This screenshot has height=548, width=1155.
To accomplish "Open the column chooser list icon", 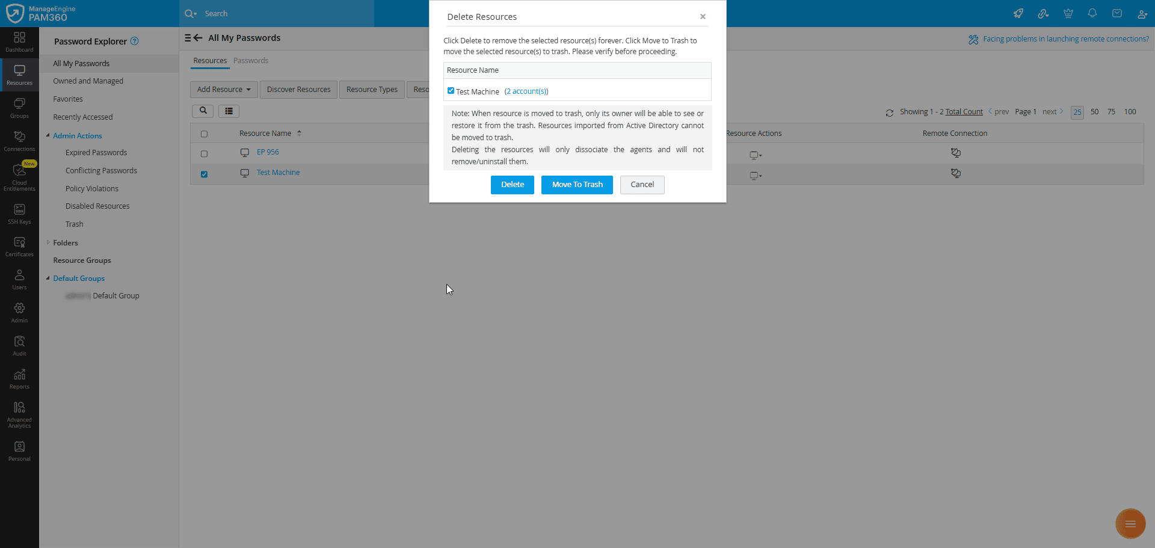I will [228, 111].
